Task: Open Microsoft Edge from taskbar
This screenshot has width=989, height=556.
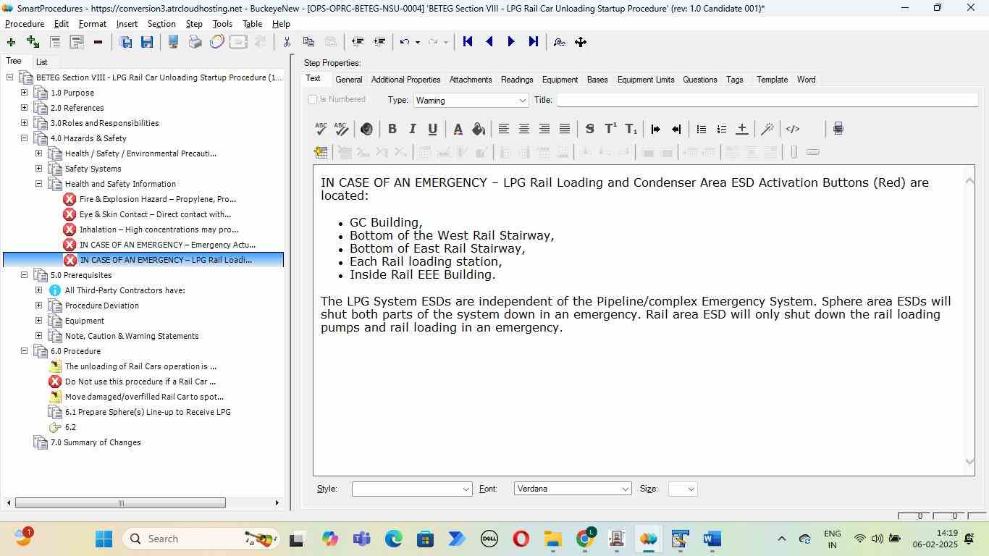Action: coord(393,539)
